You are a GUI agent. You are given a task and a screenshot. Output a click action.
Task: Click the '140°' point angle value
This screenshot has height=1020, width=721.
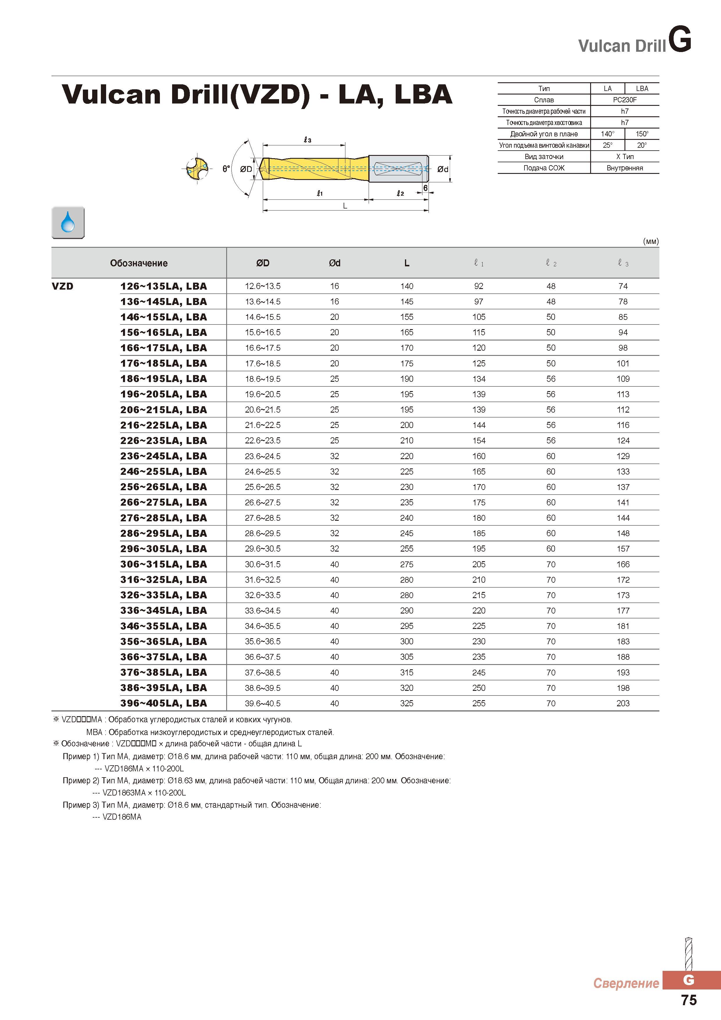(607, 134)
